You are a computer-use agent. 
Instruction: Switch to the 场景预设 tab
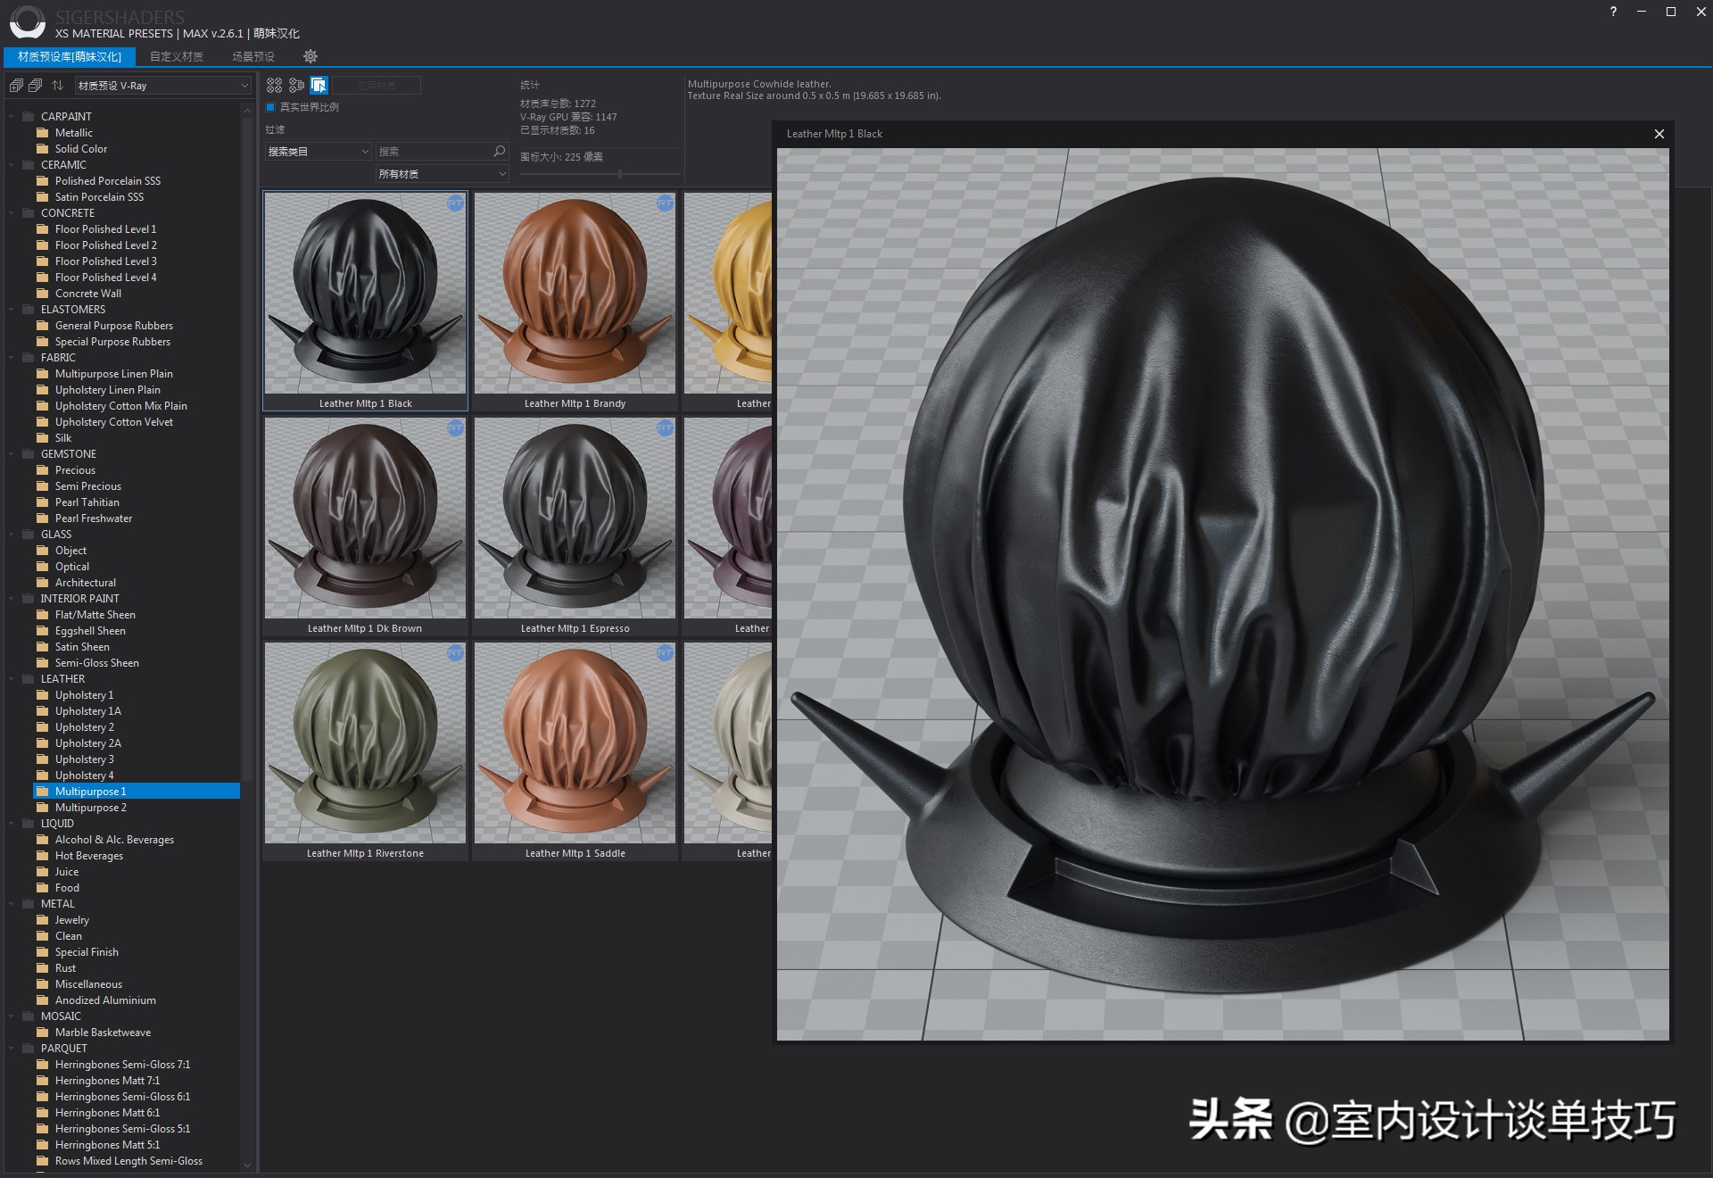click(252, 55)
